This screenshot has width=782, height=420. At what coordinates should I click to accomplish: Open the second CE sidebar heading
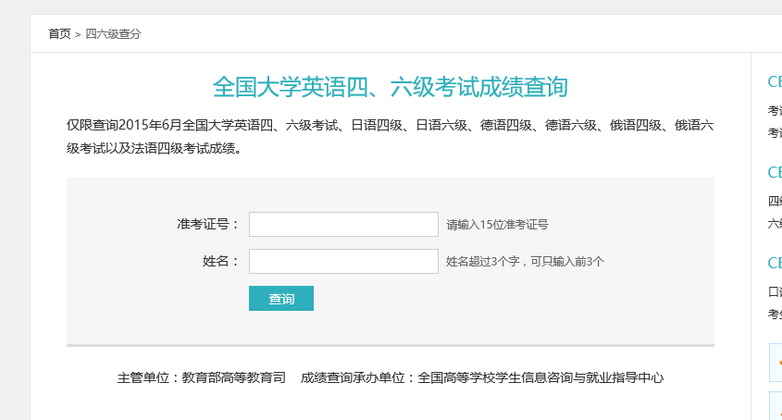click(x=775, y=172)
